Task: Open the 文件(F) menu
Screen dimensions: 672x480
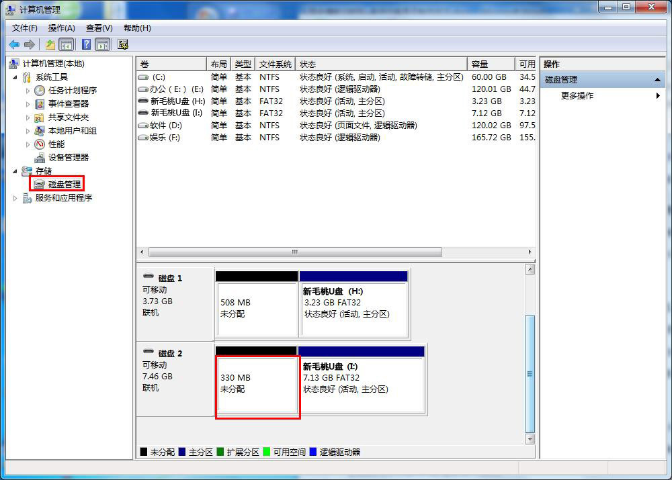Action: coord(24,28)
